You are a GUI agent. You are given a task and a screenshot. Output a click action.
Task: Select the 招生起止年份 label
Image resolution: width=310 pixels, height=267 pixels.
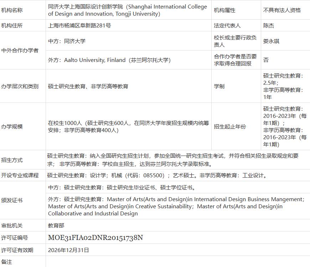tap(230, 127)
